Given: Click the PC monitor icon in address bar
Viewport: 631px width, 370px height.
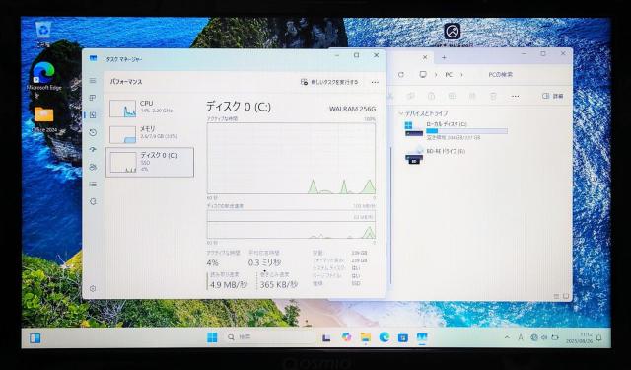Looking at the screenshot, I should (423, 74).
